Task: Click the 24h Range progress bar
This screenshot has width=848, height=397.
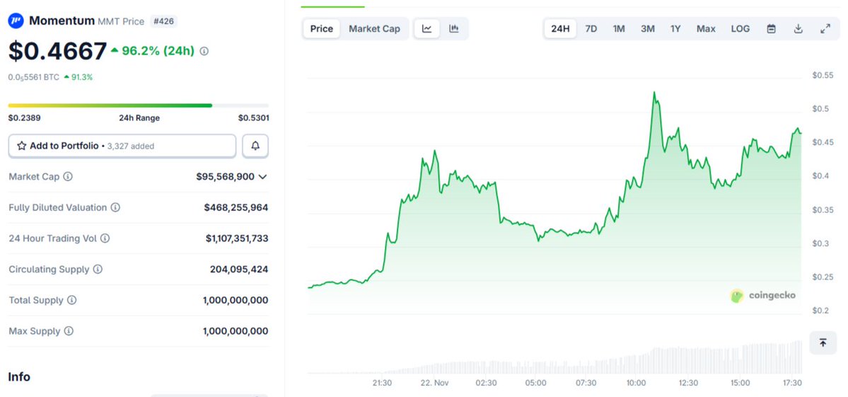Action: click(x=139, y=105)
